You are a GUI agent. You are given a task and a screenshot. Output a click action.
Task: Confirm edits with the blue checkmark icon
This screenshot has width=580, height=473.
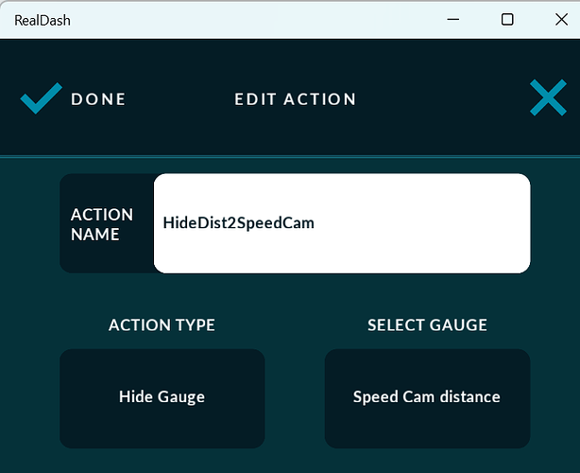coord(41,98)
